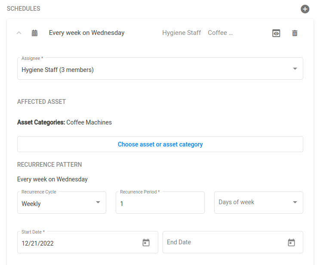This screenshot has width=320, height=265.
Task: Open the Recurrence Cycle dropdown
Action: tap(62, 203)
